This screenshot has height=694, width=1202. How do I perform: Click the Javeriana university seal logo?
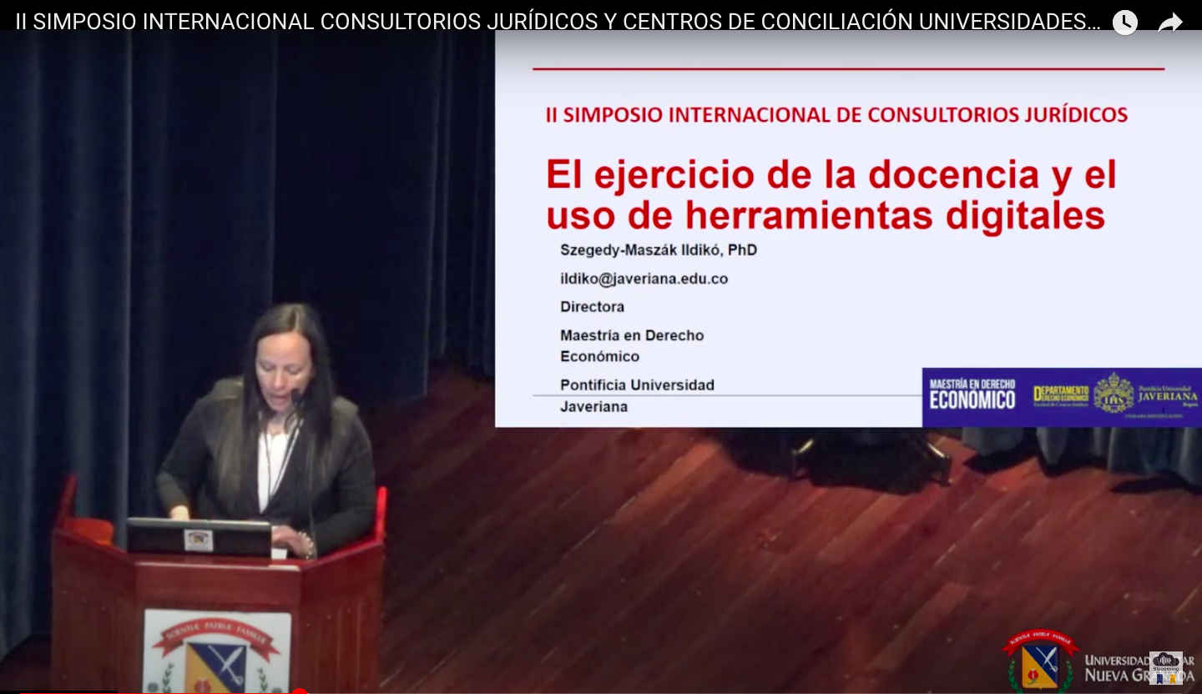(1114, 394)
